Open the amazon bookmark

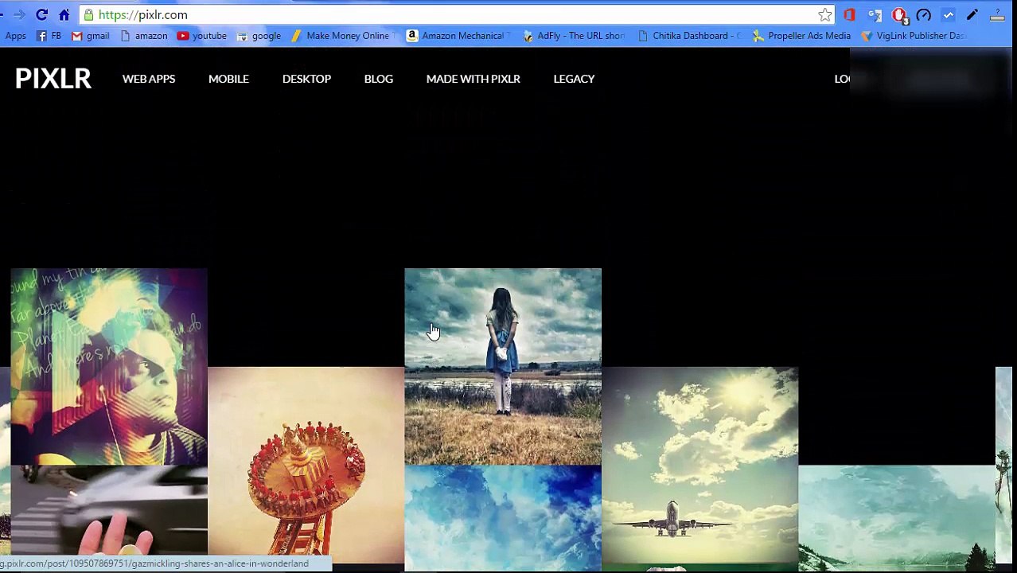[144, 35]
